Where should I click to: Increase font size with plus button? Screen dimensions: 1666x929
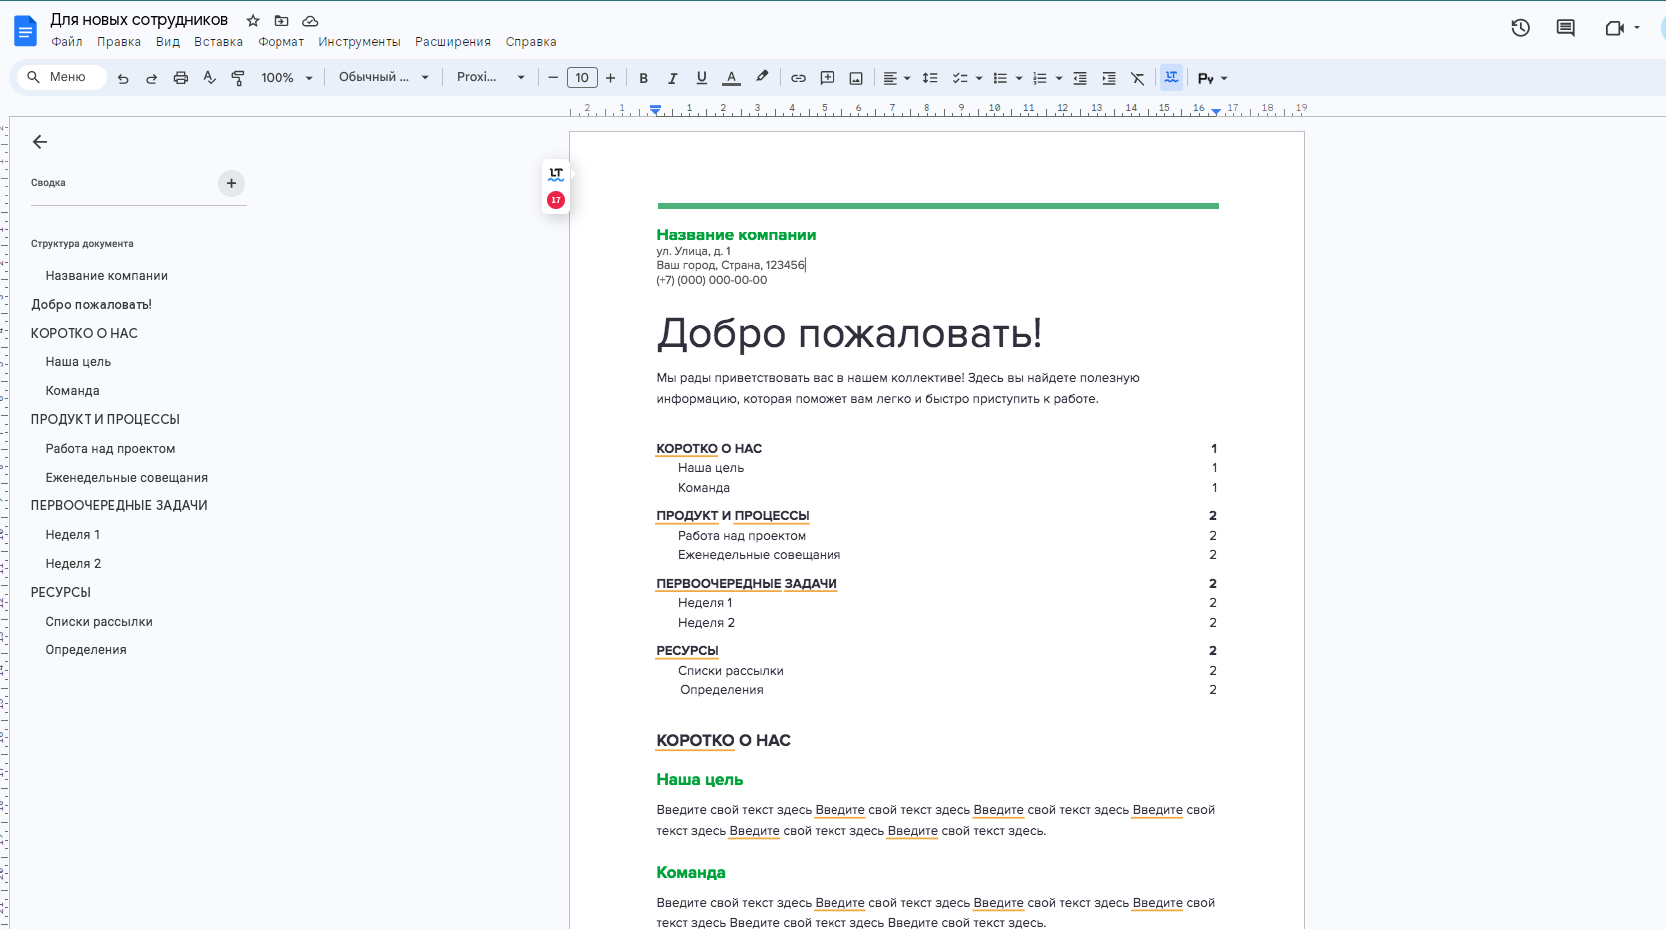click(x=611, y=78)
